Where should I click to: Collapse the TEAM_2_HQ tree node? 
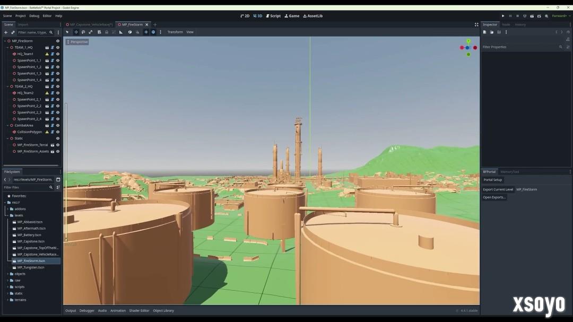pos(7,86)
